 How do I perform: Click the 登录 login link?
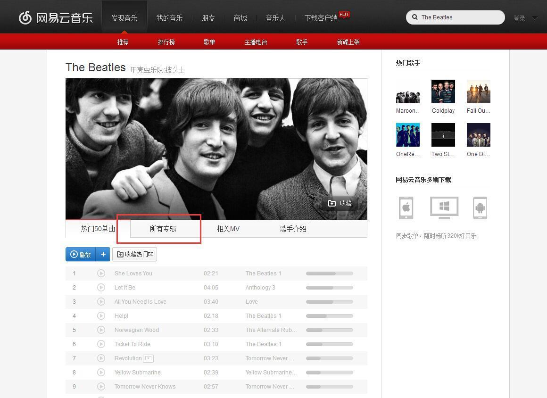[x=519, y=18]
